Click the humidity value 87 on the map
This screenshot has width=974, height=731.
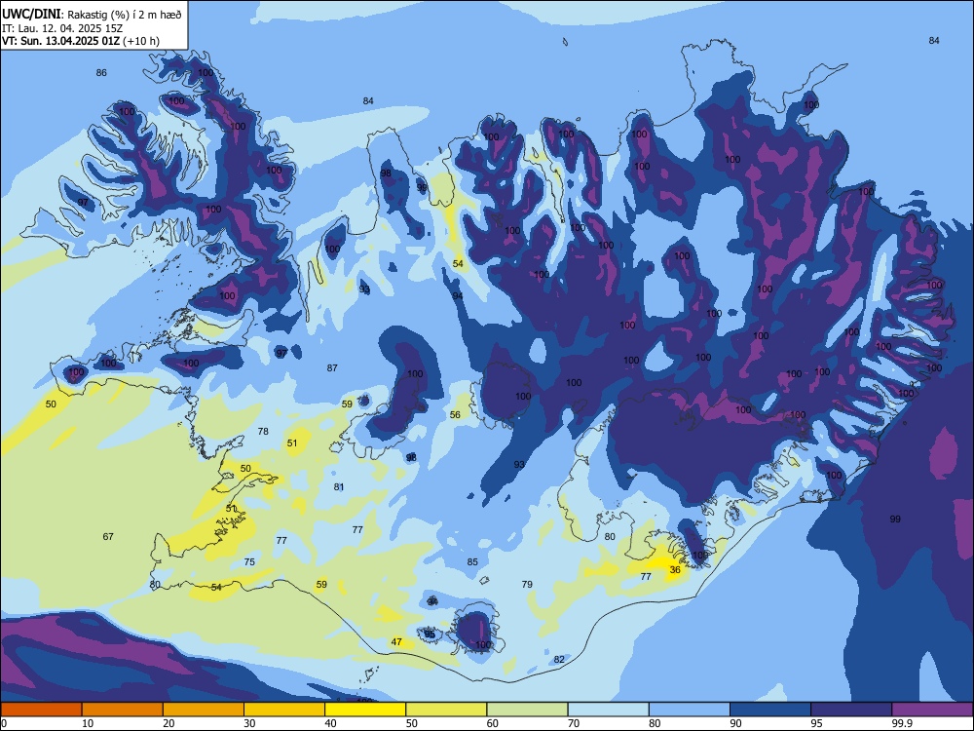pos(332,368)
